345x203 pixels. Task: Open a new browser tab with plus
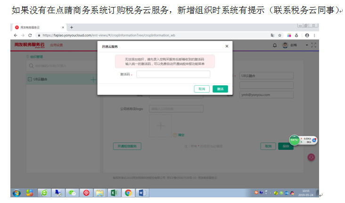point(72,27)
